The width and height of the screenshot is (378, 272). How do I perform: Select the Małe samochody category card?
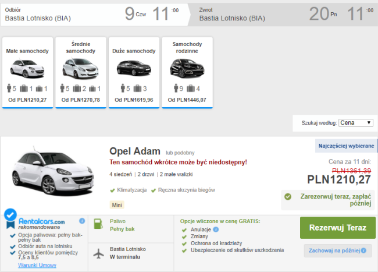[x=27, y=73]
